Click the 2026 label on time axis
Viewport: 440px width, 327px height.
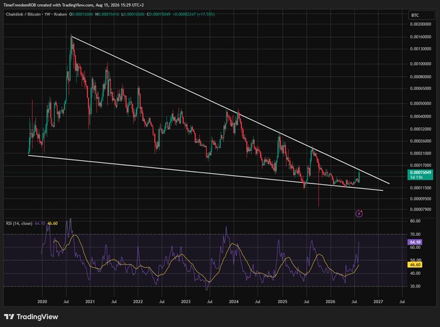[x=330, y=302]
